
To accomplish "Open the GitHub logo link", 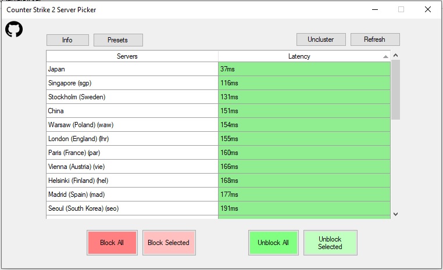I will click(14, 30).
